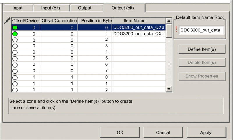The height and width of the screenshot is (140, 233).
Task: Click the empty circle in the Position 7 row
Action: coord(15,71)
